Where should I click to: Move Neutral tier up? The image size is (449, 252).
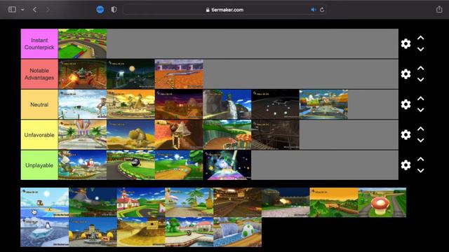[421, 98]
